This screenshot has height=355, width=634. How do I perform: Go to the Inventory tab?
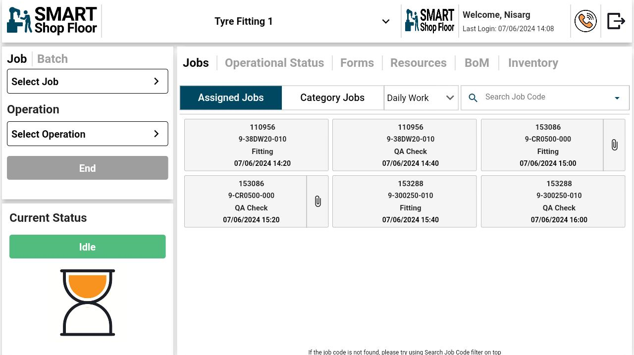point(533,63)
